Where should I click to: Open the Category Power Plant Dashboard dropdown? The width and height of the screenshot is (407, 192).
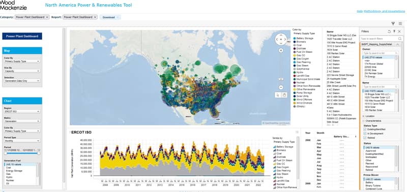(x=32, y=17)
